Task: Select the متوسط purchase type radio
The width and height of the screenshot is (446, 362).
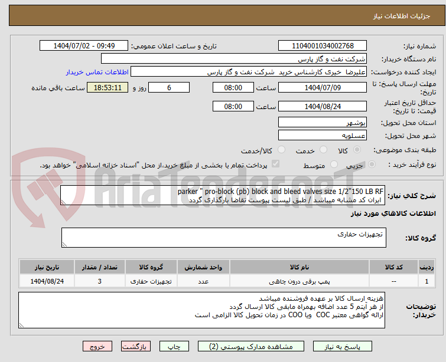Action: pyautogui.click(x=334, y=164)
